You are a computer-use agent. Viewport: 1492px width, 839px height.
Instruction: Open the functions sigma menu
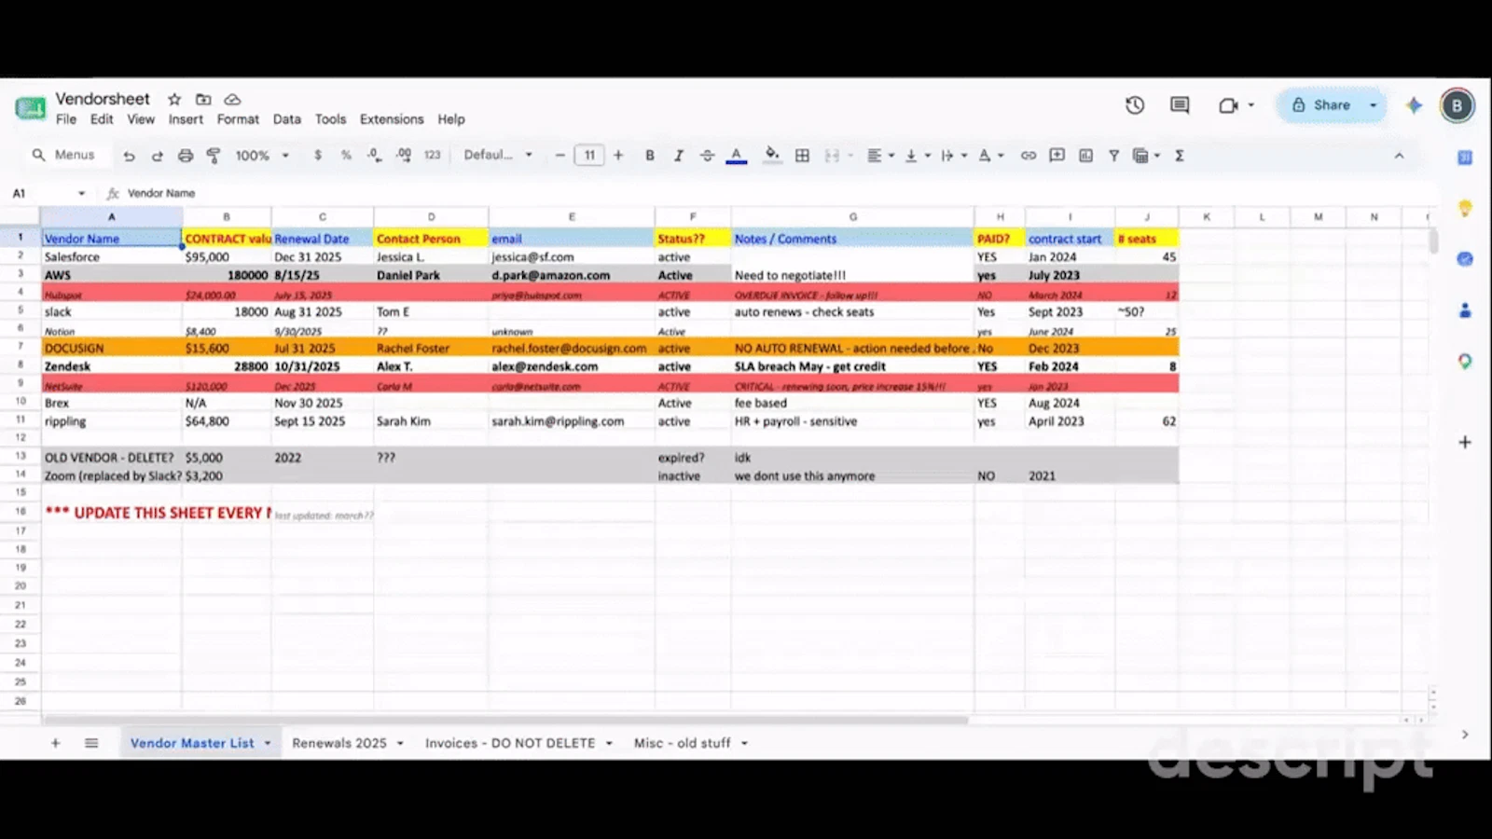point(1180,156)
